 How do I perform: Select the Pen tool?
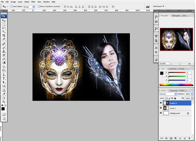point(4,75)
